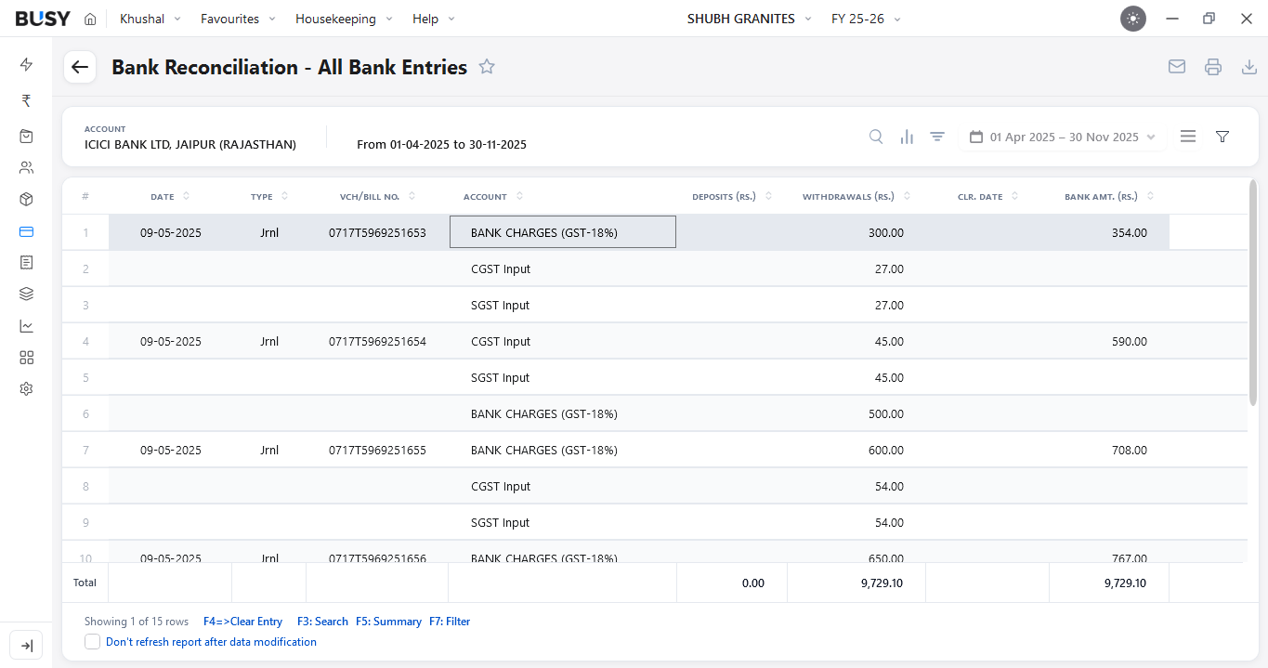Open the gear settings sidebar icon
This screenshot has height=668, width=1268.
[x=26, y=389]
